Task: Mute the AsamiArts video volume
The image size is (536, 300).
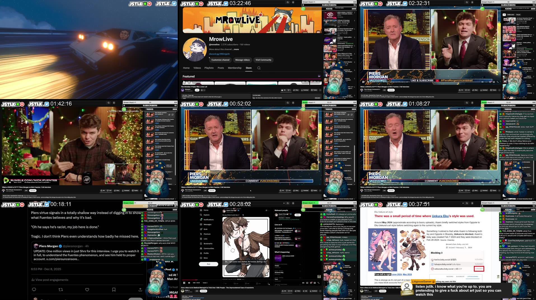Action: pyautogui.click(x=189, y=283)
